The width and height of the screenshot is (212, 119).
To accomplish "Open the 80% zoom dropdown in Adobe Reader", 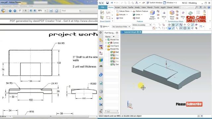I will coord(45,11).
